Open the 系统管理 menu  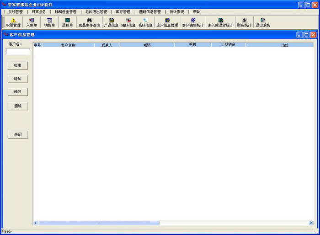(x=16, y=12)
